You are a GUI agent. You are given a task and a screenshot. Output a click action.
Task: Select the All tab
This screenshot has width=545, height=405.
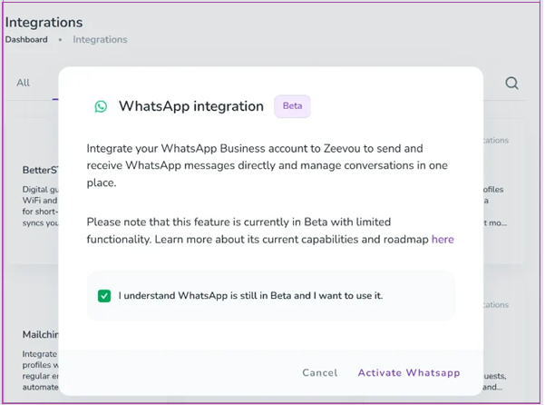click(x=24, y=83)
